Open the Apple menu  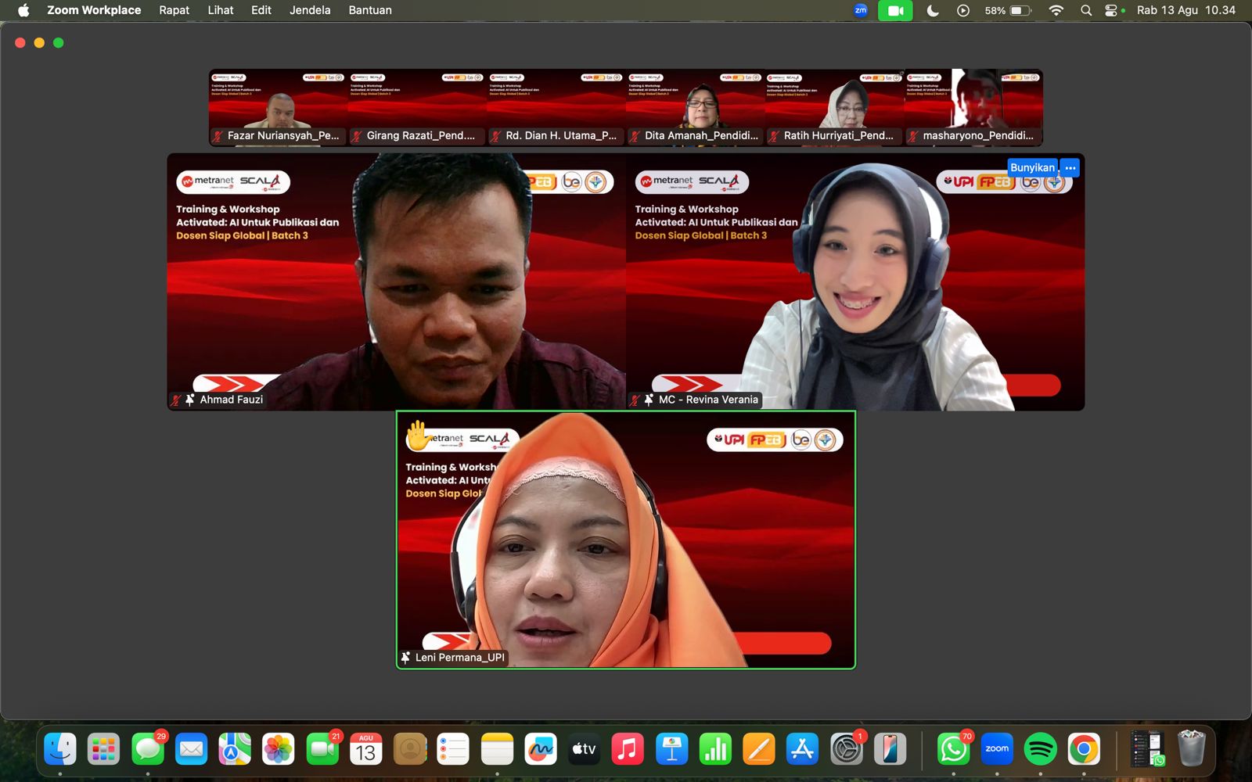point(23,10)
